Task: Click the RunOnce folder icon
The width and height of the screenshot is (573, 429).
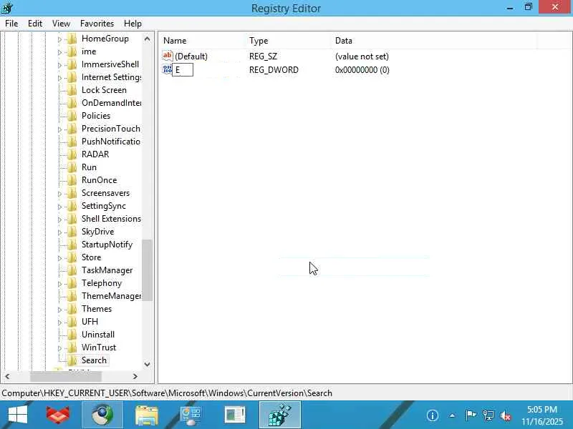Action: tap(72, 180)
